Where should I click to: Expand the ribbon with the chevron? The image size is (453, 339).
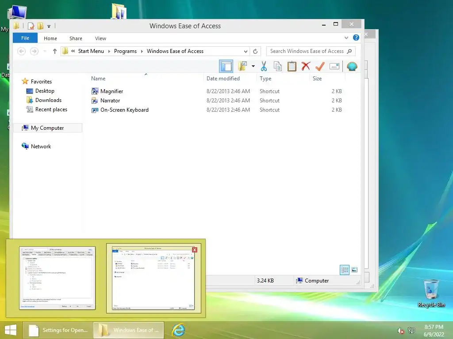click(x=346, y=38)
